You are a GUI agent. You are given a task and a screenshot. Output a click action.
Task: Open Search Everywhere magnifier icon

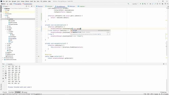pos(168,4)
